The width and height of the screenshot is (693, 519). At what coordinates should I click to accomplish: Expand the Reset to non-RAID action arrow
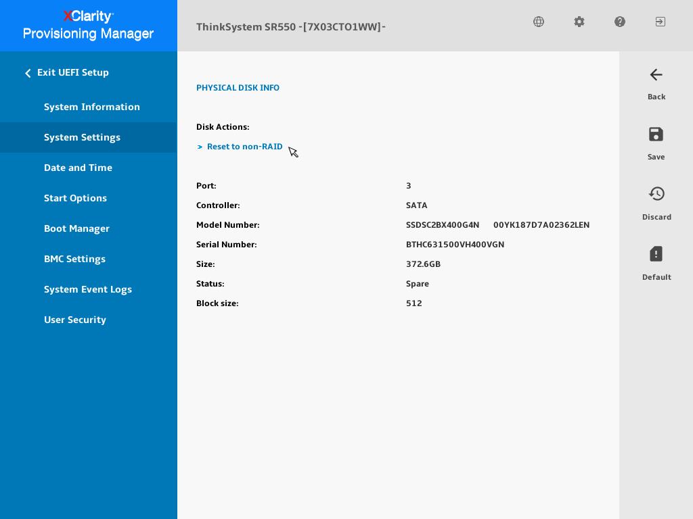click(x=200, y=147)
